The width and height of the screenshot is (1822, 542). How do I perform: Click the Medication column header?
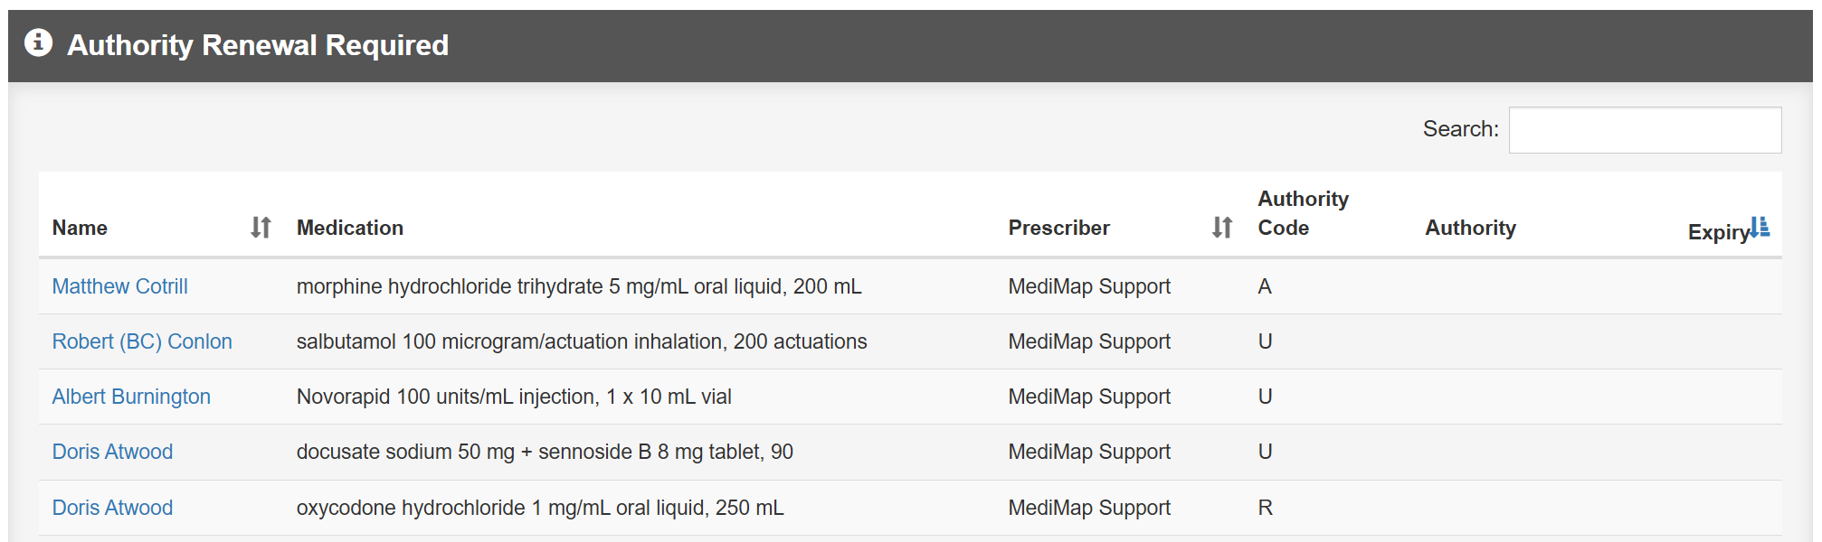tap(350, 228)
